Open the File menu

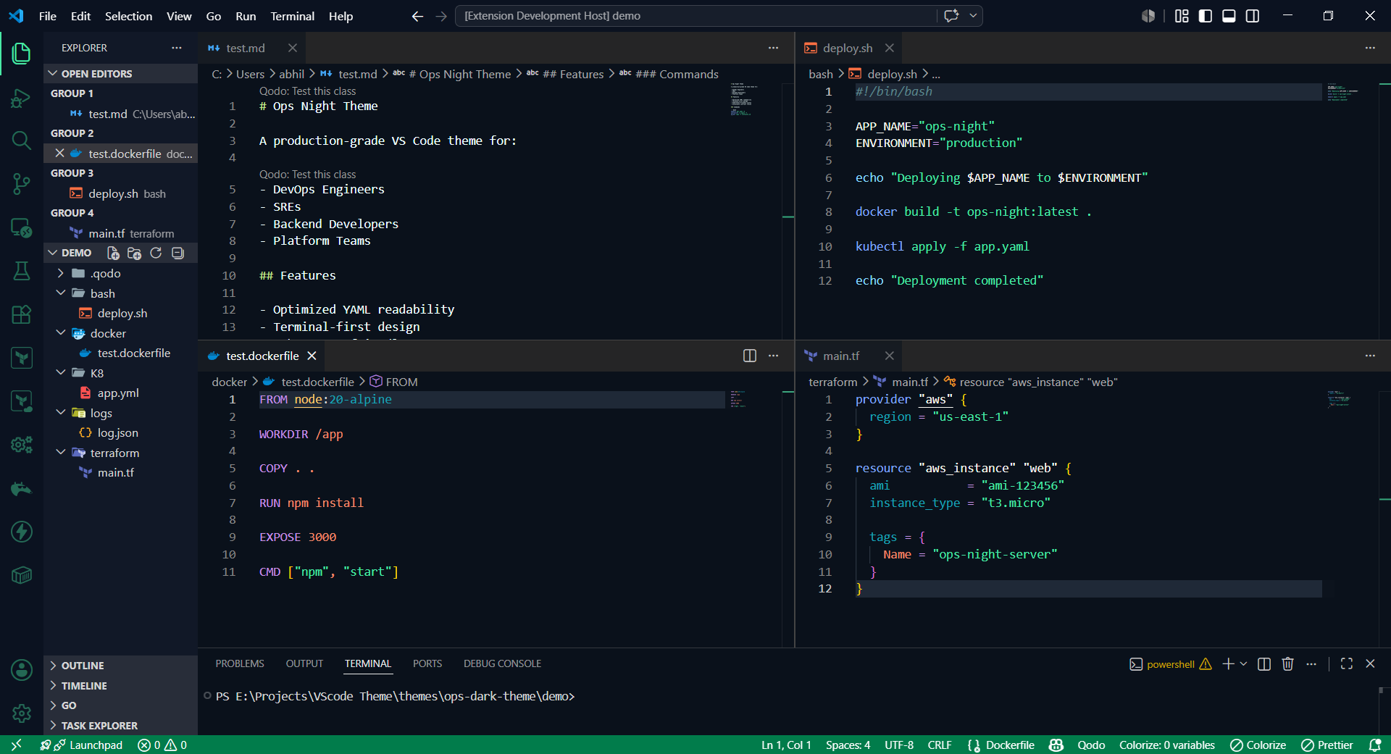[48, 16]
